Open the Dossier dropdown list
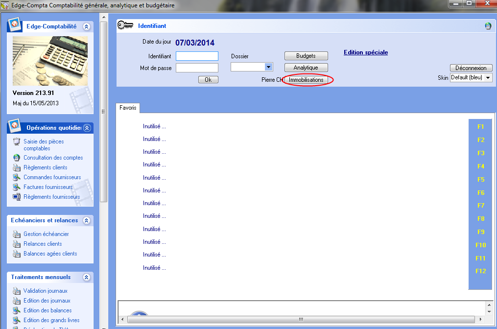Viewport: 497px width, 329px height. pos(268,67)
